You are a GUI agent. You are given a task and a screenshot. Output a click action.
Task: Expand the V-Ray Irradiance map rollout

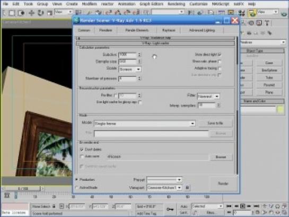pos(155,38)
